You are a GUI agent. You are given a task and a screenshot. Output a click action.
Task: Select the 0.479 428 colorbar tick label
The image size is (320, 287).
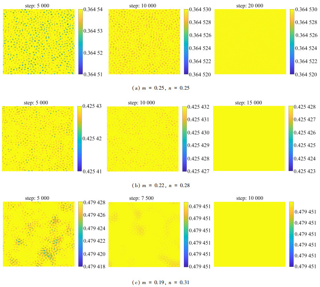tap(94, 203)
